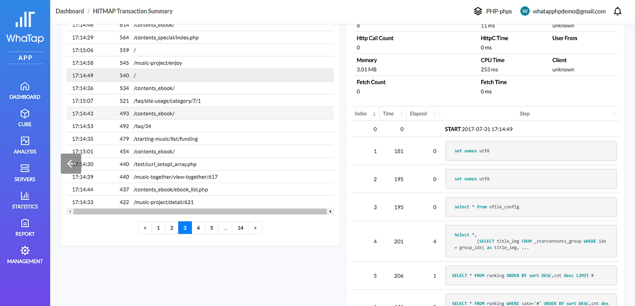Select row /music-project/detail/621
The width and height of the screenshot is (635, 306).
[200, 202]
